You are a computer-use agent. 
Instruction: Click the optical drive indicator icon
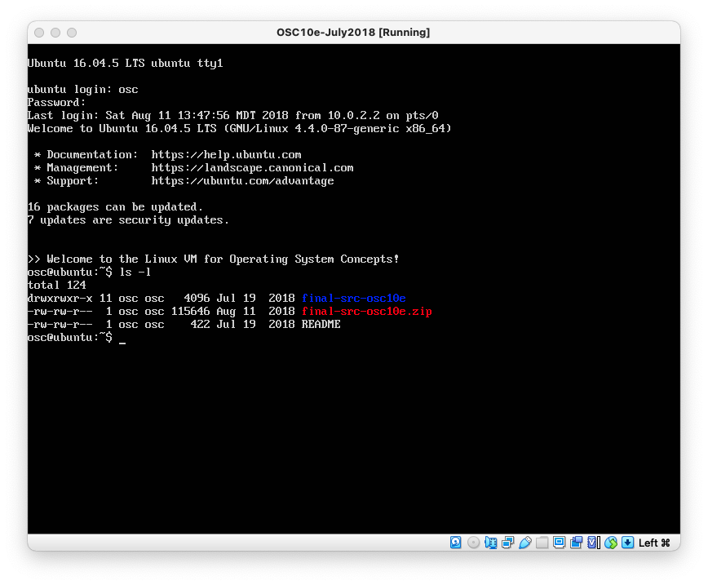point(473,543)
